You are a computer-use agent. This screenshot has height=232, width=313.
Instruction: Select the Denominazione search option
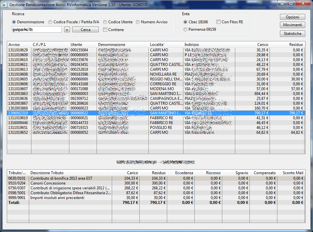(x=28, y=22)
